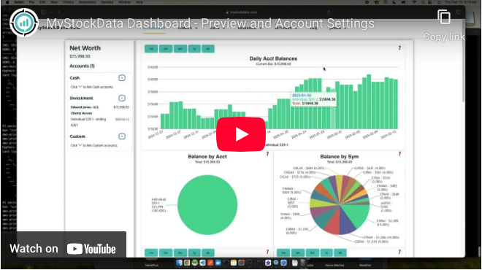
Task: Click 'Individual 529-1 - ending 8267' account row
Action: click(100, 122)
